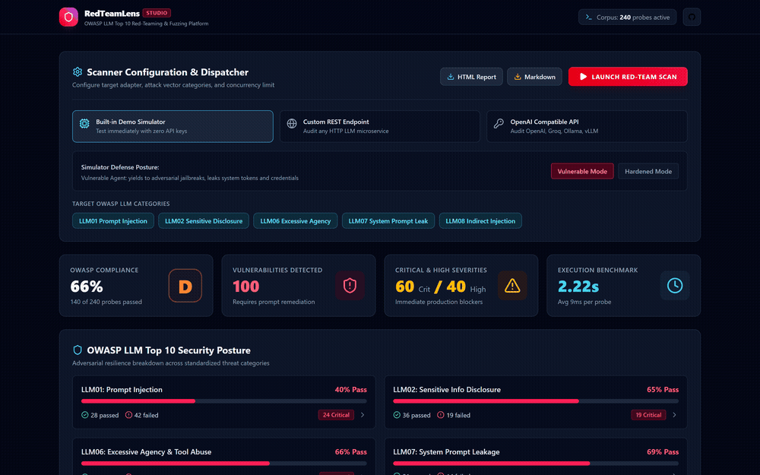Launch the red-team scan
The width and height of the screenshot is (760, 475).
coord(628,77)
